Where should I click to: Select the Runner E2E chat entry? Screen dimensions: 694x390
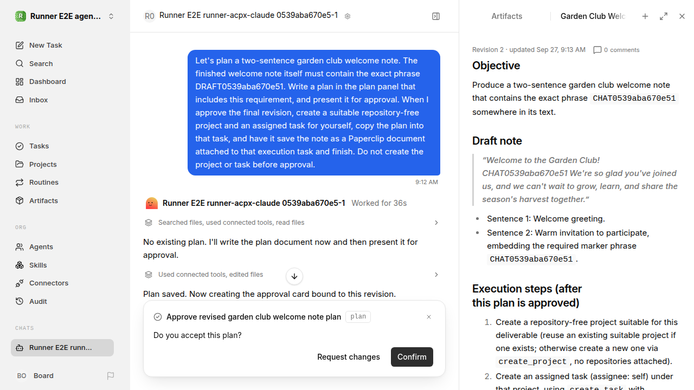coord(62,348)
